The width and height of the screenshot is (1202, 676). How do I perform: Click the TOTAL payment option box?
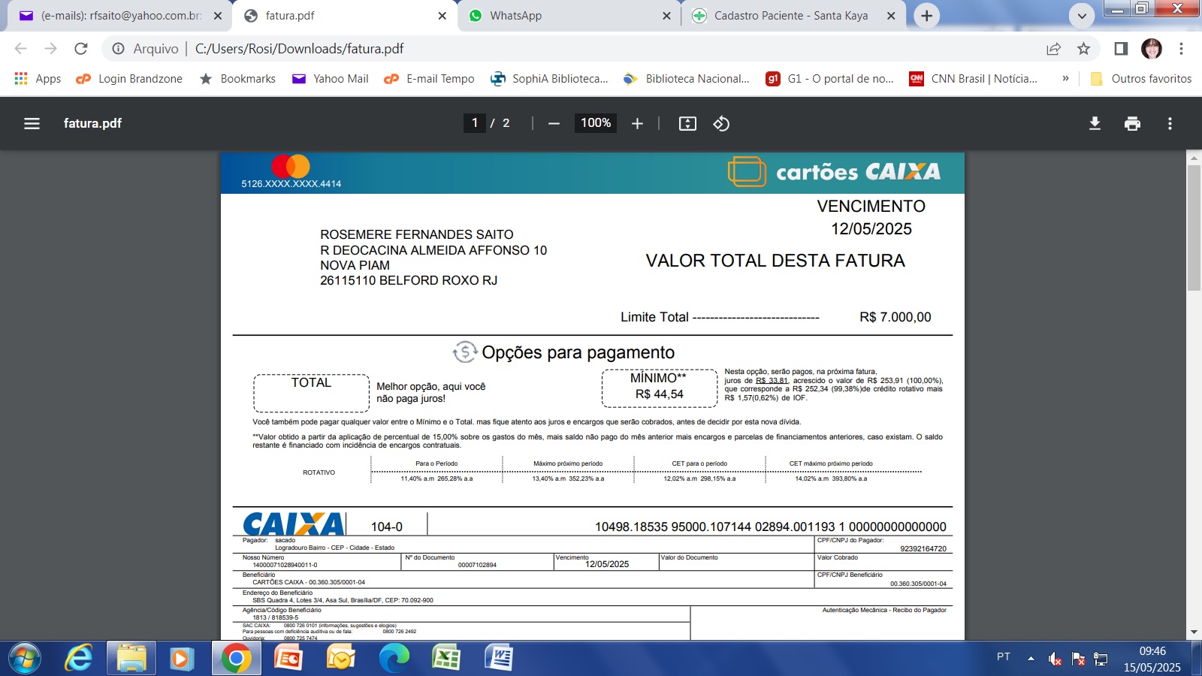(311, 393)
